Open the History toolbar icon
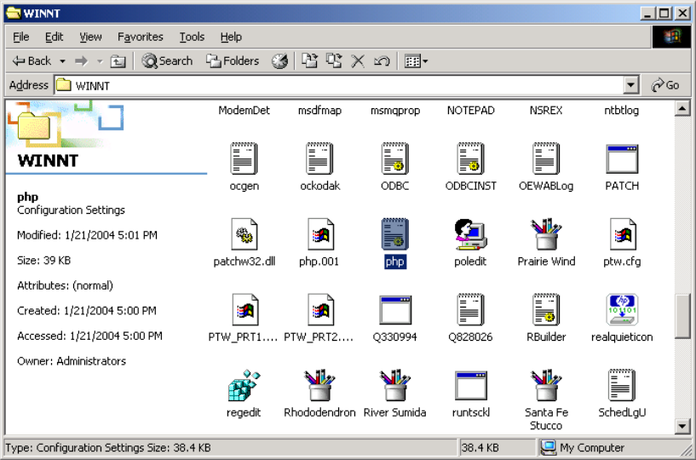Screen dimensions: 696x460 click(x=279, y=61)
